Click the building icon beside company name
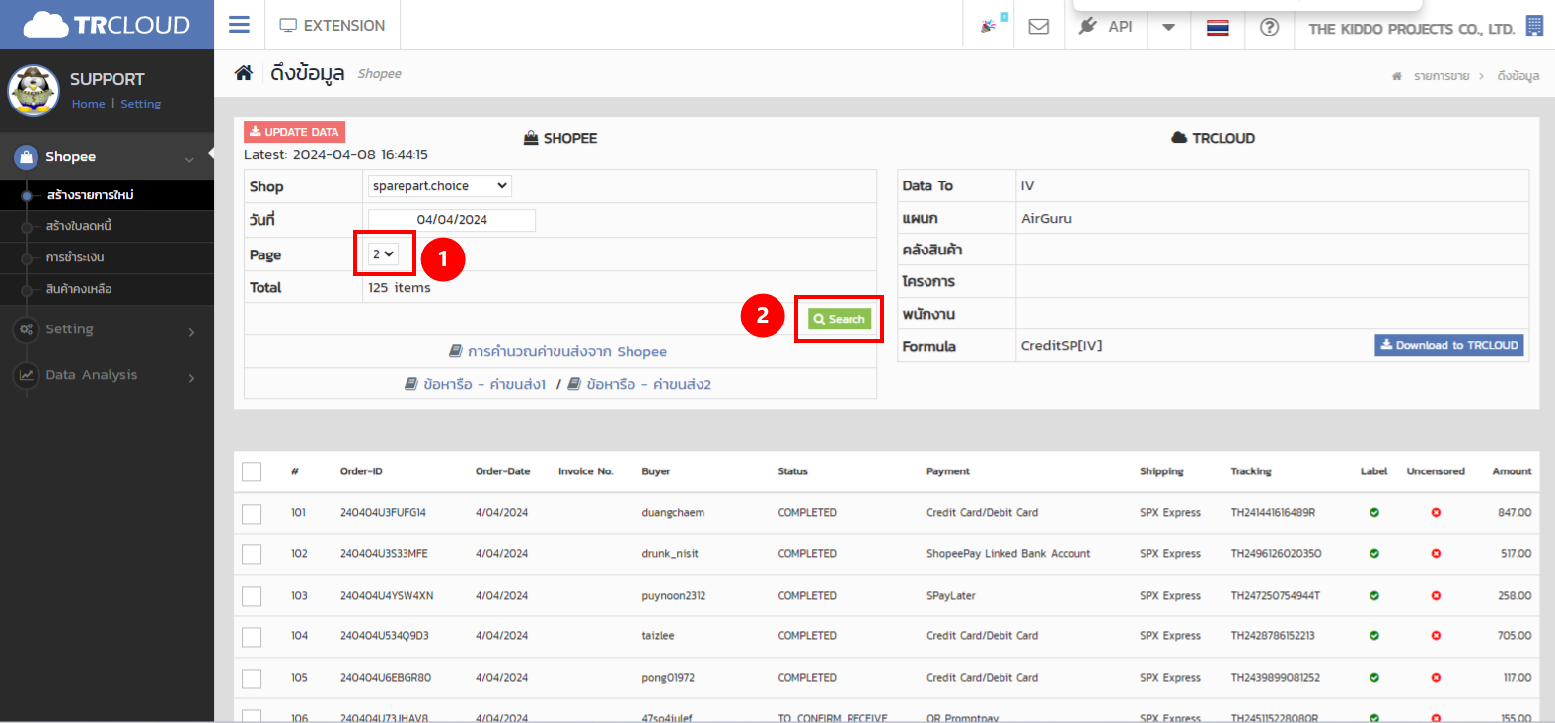The width and height of the screenshot is (1555, 723). click(x=1534, y=26)
